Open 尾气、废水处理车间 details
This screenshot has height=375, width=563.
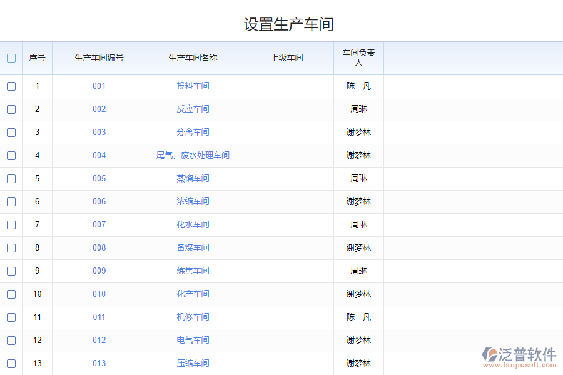click(193, 156)
